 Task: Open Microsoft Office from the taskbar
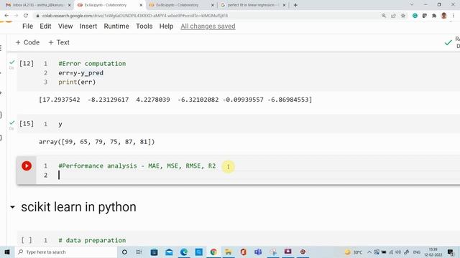[243, 252]
